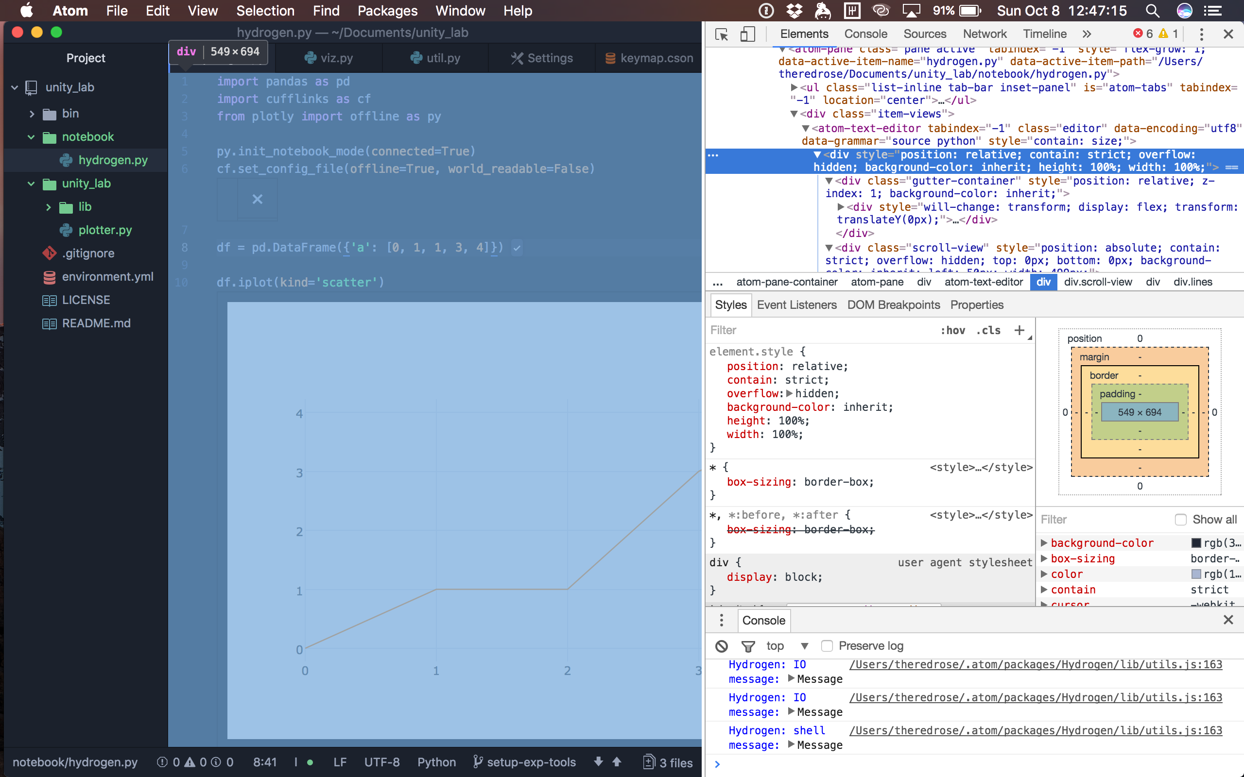Open the Settings tab in Atom
The image size is (1244, 777).
click(542, 58)
